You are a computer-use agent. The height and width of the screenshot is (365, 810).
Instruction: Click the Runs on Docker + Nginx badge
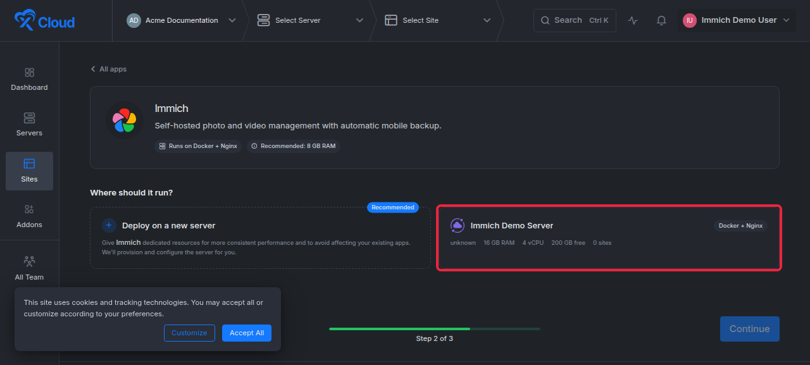198,146
